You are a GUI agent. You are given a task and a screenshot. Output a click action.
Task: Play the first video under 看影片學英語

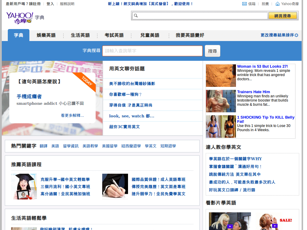[229, 221]
